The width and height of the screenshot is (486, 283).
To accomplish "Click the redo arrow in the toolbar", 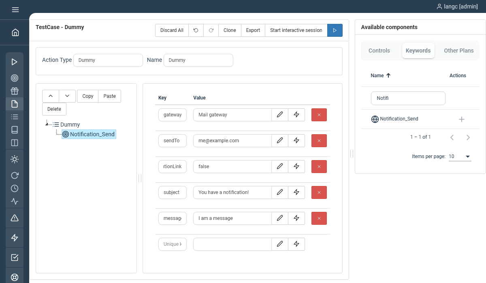I will point(211,30).
